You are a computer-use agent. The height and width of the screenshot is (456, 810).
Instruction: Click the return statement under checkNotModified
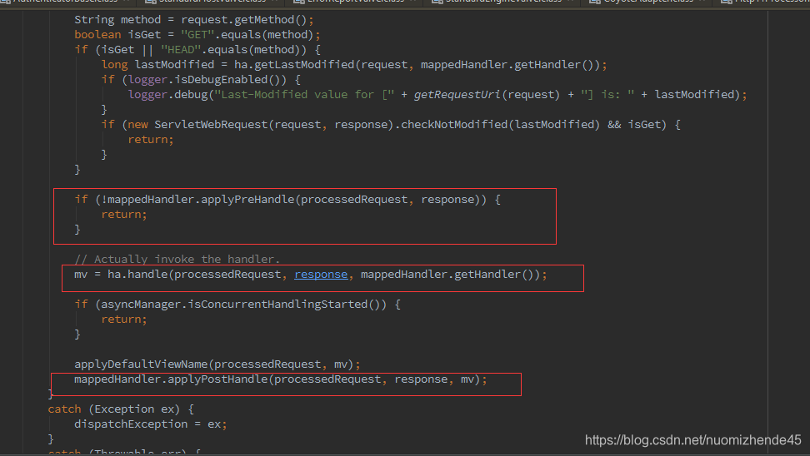click(151, 139)
